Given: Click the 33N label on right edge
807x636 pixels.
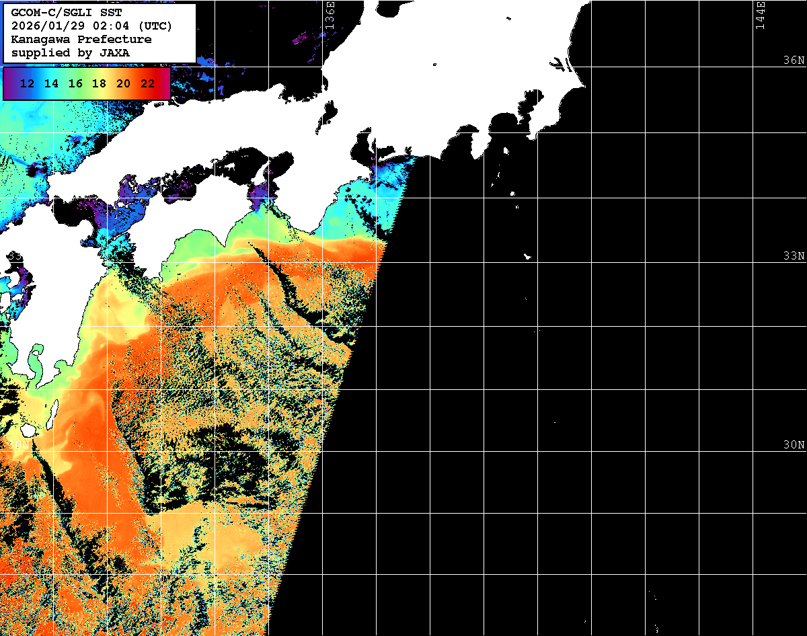Looking at the screenshot, I should (794, 256).
